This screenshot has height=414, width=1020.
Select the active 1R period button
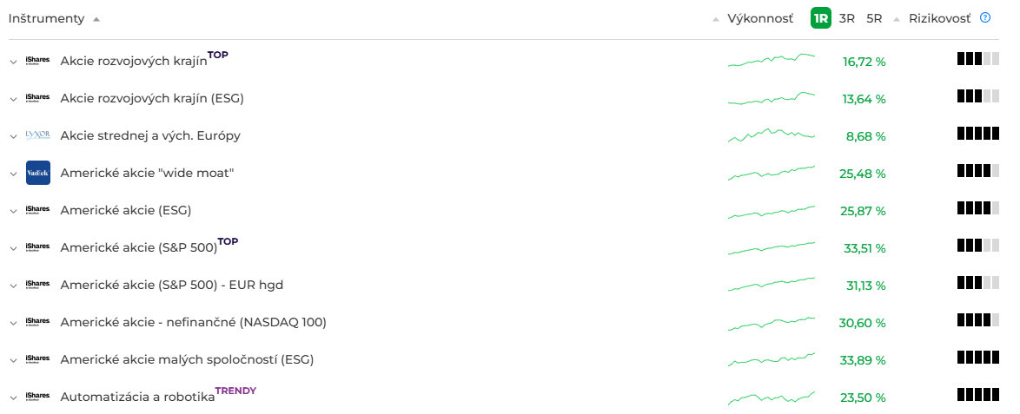(x=821, y=18)
